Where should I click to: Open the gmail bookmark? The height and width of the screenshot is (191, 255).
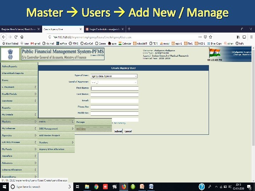[35, 44]
